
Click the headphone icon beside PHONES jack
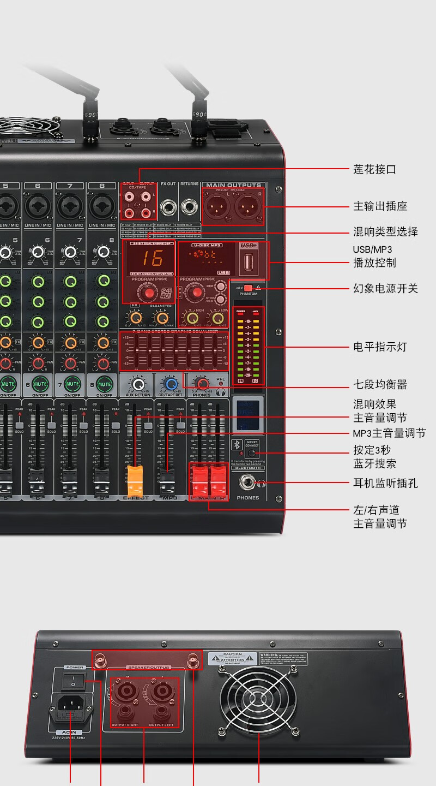(262, 483)
